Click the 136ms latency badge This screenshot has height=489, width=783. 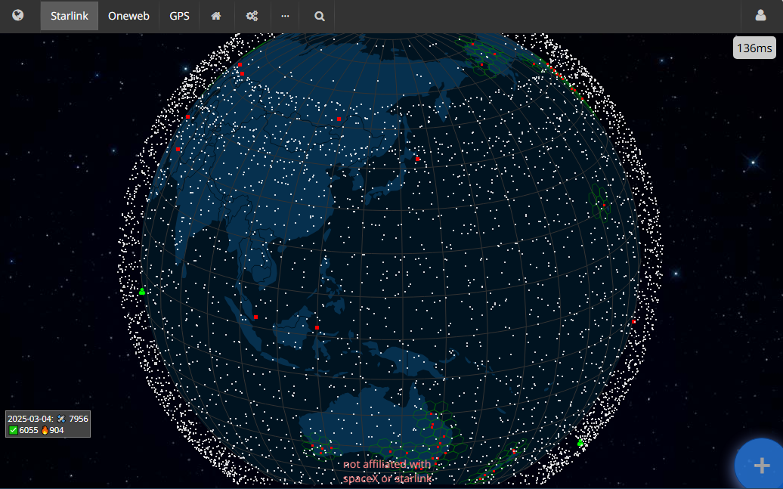[x=754, y=48]
